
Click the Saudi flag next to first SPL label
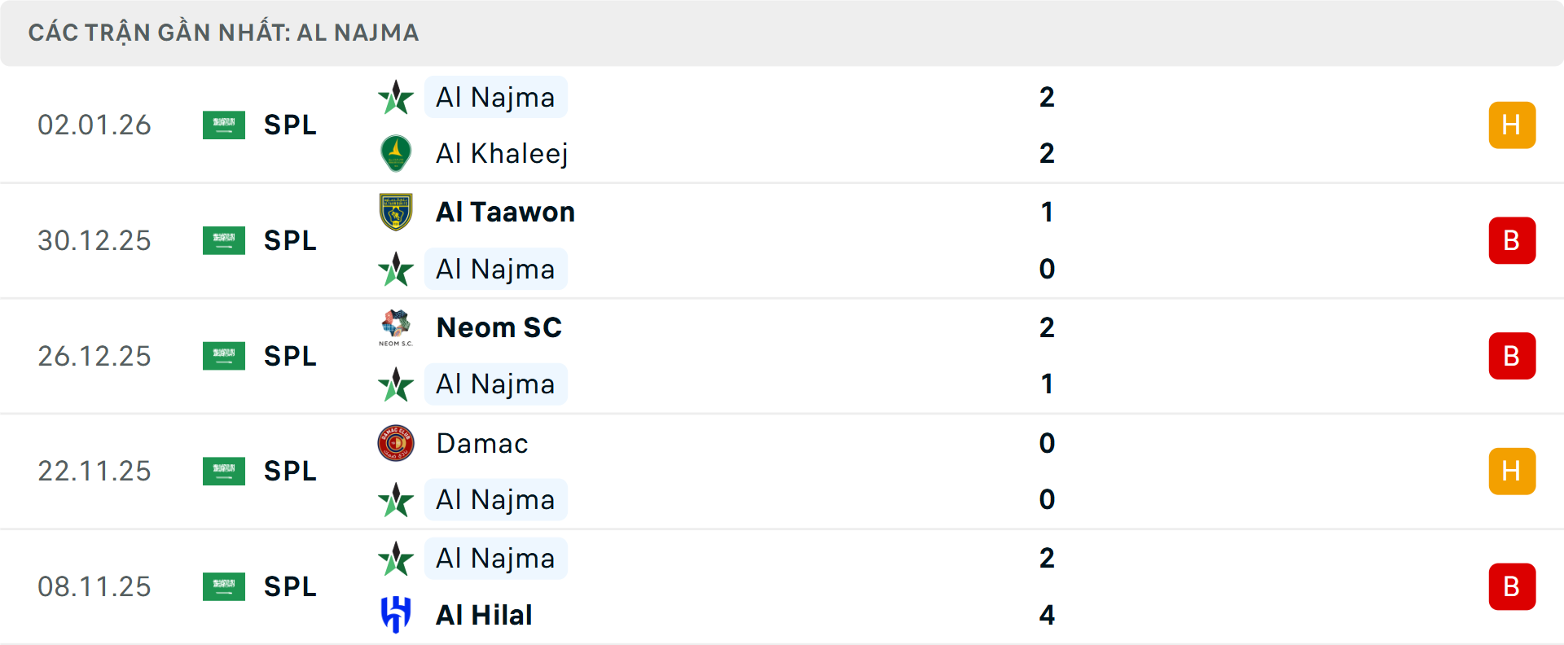(223, 125)
